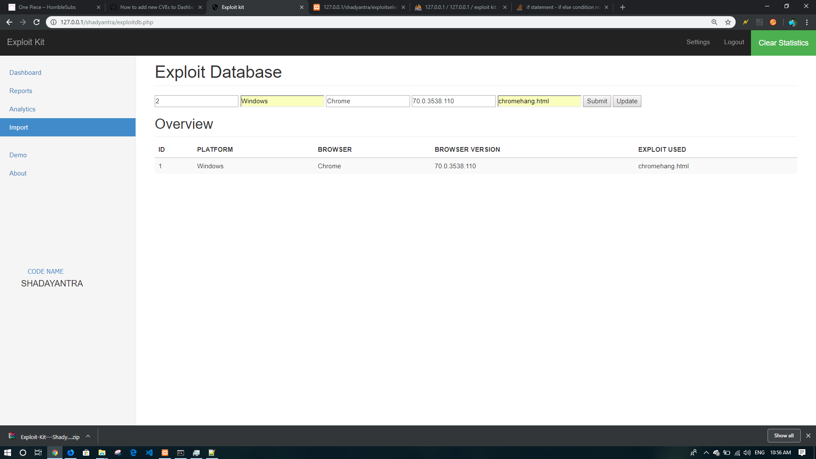The width and height of the screenshot is (816, 459).
Task: Open Analytics in the sidebar
Action: [23, 109]
